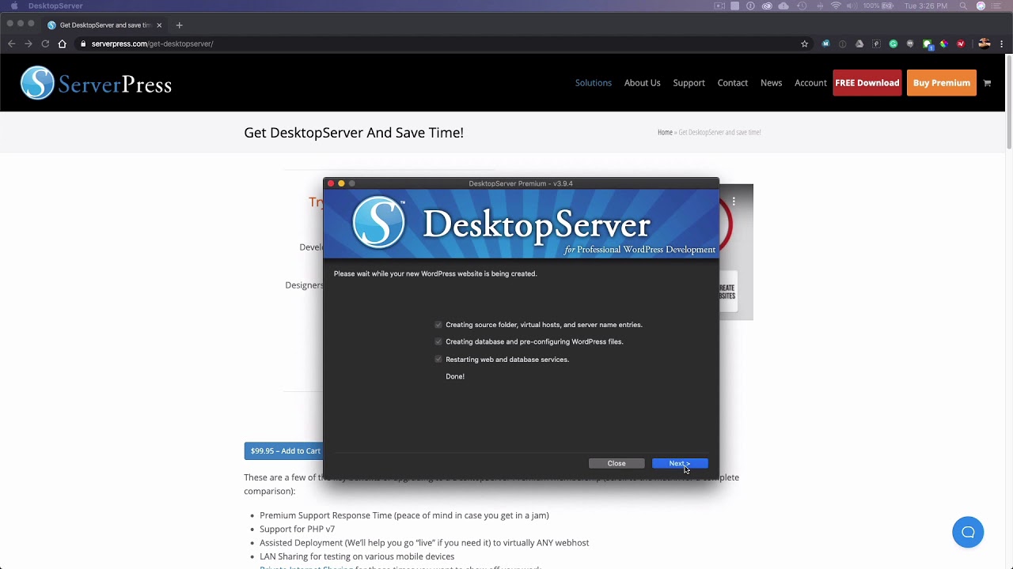Click the colorful pinwheel extension icon
Viewport: 1013px width, 569px height.
[x=943, y=43]
